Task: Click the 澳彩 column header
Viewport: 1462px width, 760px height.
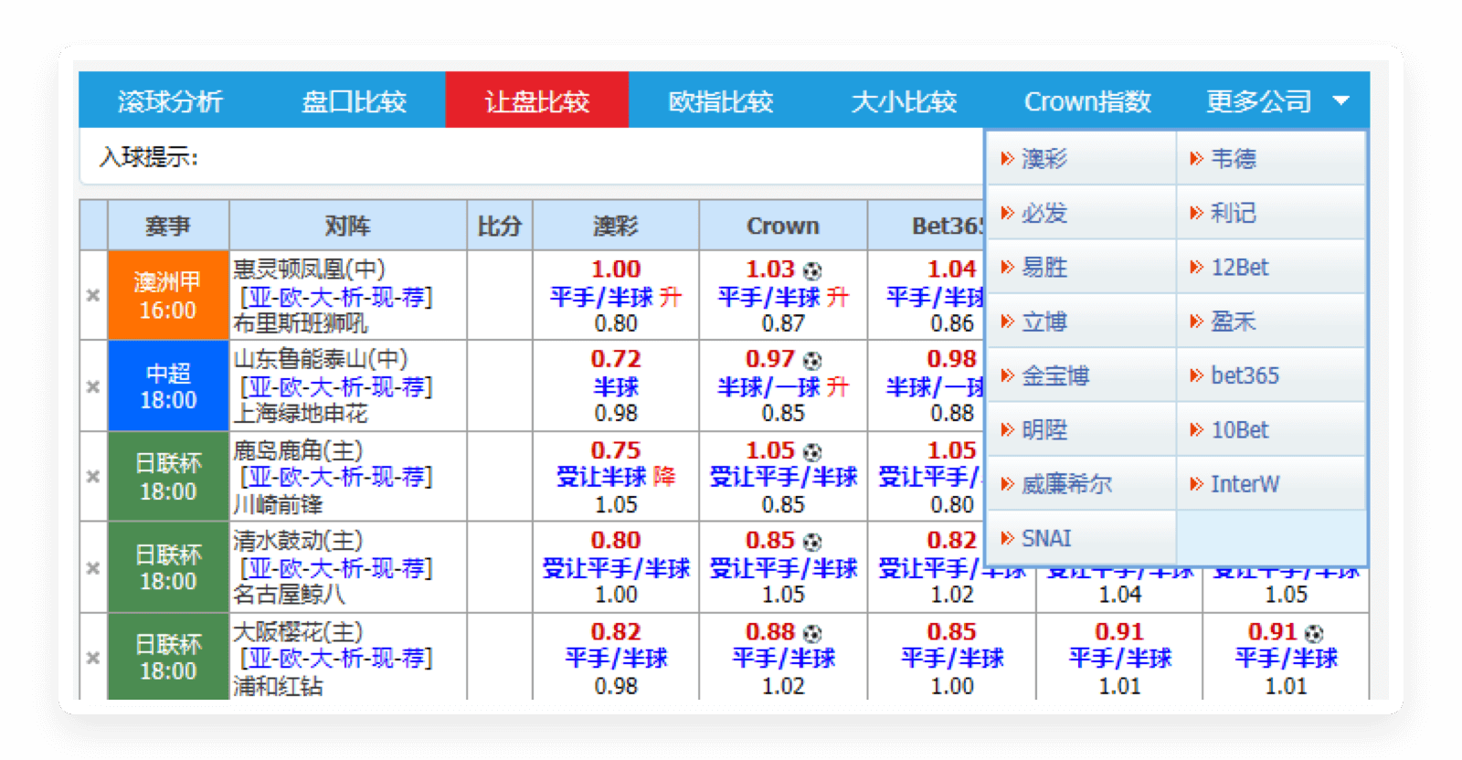Action: [616, 226]
